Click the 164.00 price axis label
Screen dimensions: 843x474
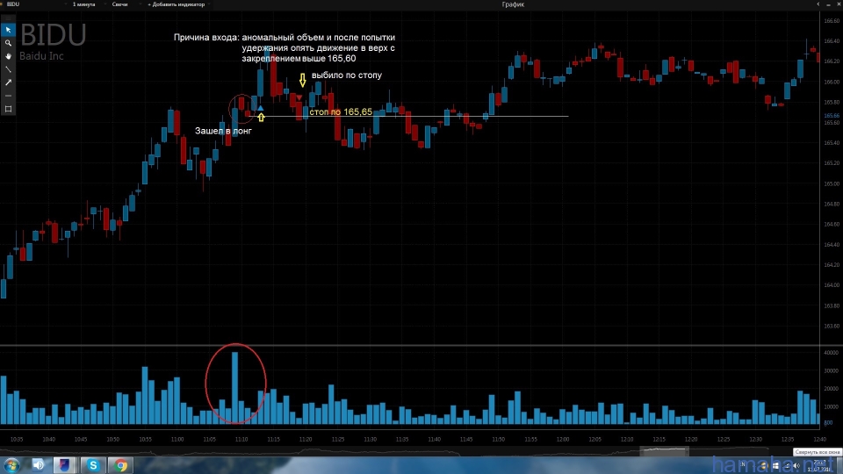point(832,284)
